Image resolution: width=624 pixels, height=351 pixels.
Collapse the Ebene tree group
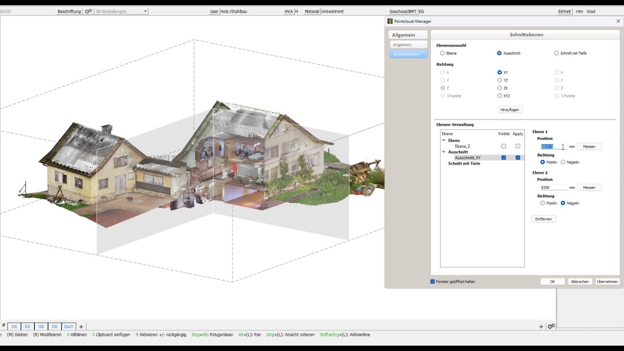pos(444,140)
